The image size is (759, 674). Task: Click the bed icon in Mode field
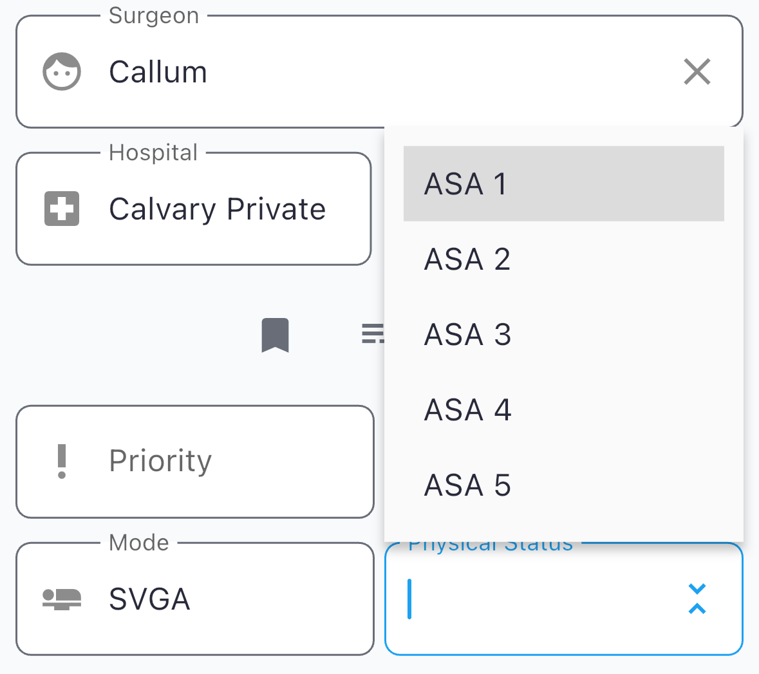(x=62, y=599)
